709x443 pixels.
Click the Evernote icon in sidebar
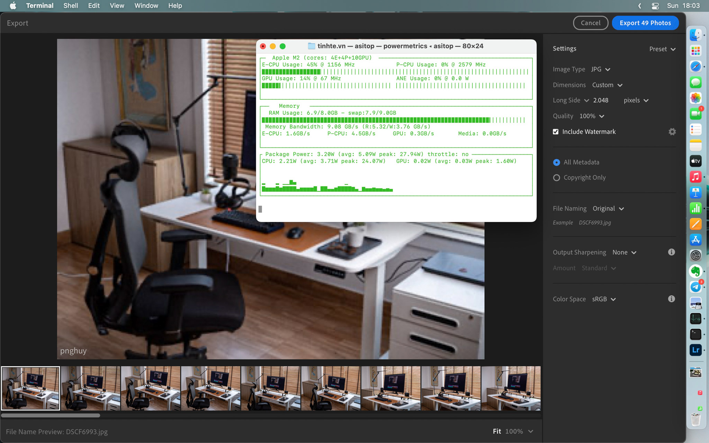(695, 271)
